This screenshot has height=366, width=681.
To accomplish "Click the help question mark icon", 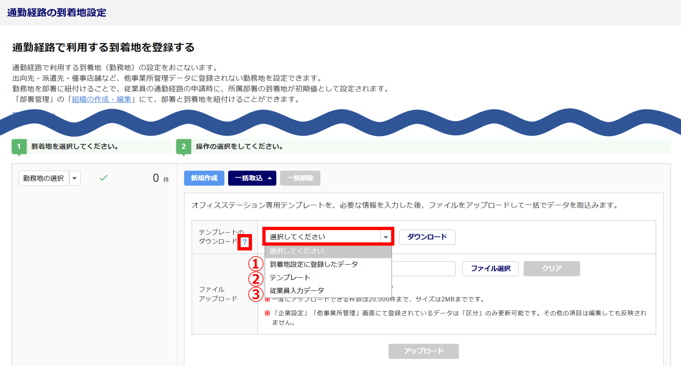I will tap(244, 242).
